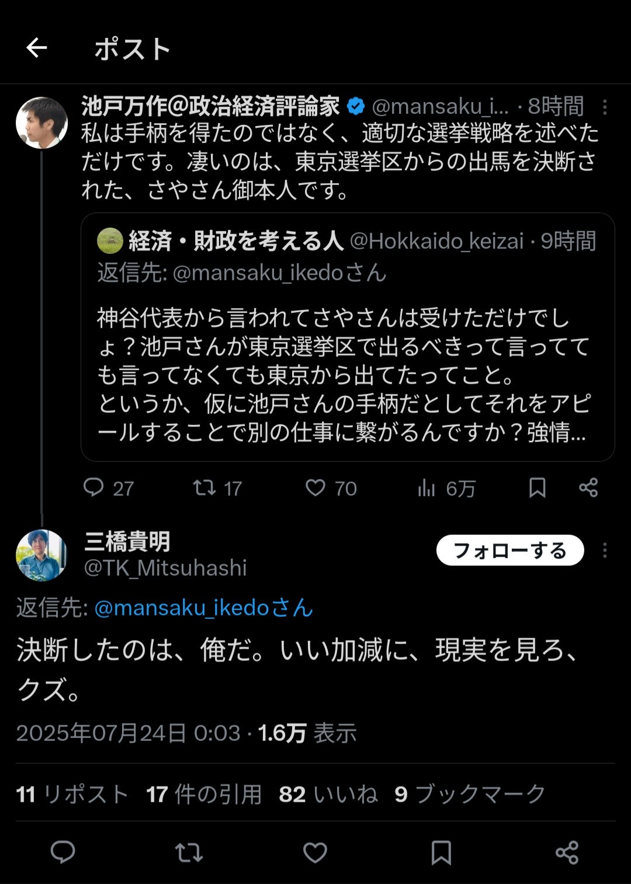Like 三橋貴明's post with bottom heart
This screenshot has height=884, width=631.
[x=315, y=852]
